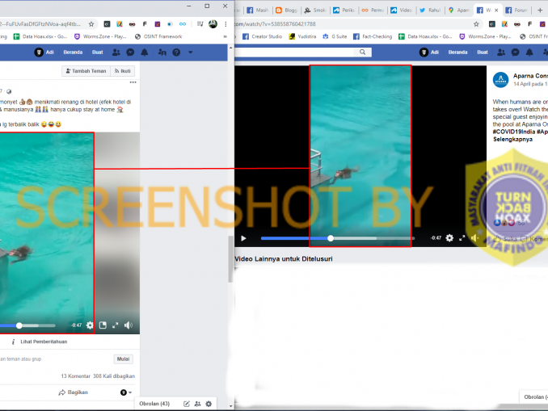Click search magnifier in right Facebook bar

point(362,52)
